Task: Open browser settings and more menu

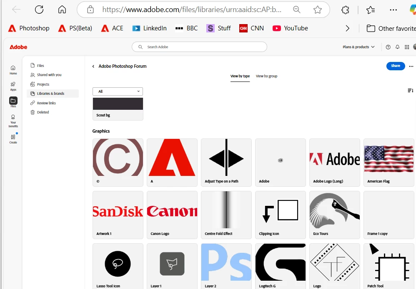Action: click(393, 10)
